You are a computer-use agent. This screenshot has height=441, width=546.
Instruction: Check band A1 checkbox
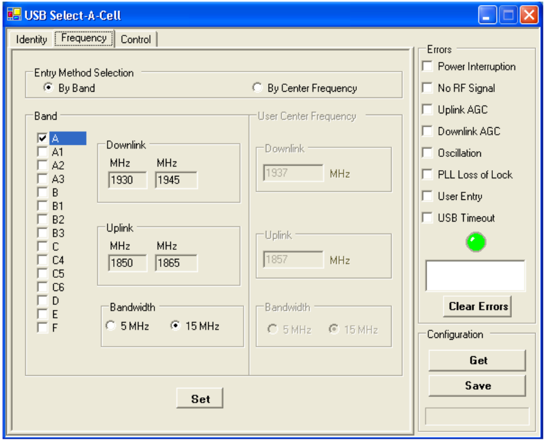[42, 151]
